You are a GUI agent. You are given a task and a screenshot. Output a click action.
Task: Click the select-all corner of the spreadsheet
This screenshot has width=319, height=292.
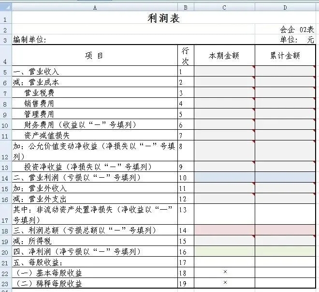tap(6, 7)
